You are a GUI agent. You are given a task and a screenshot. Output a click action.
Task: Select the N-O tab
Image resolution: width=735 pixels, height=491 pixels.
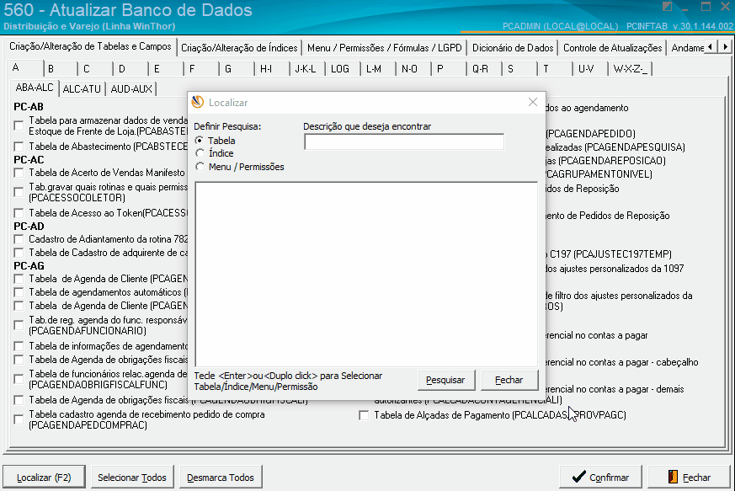[414, 69]
